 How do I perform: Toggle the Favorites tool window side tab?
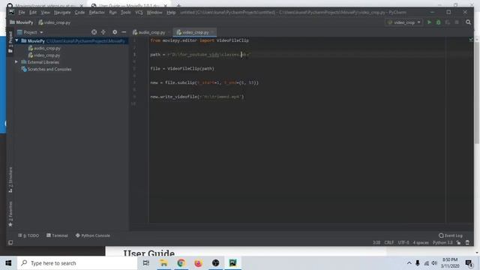pos(10,214)
